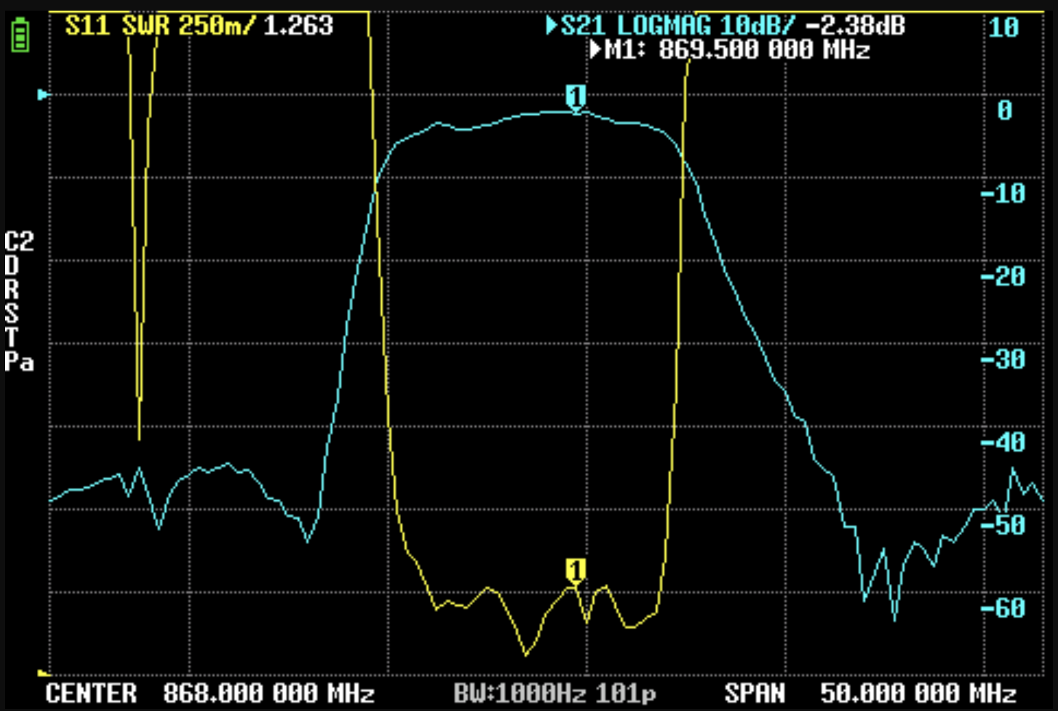Image resolution: width=1058 pixels, height=711 pixels.
Task: Click the active trace arrow before S21
Action: (551, 26)
